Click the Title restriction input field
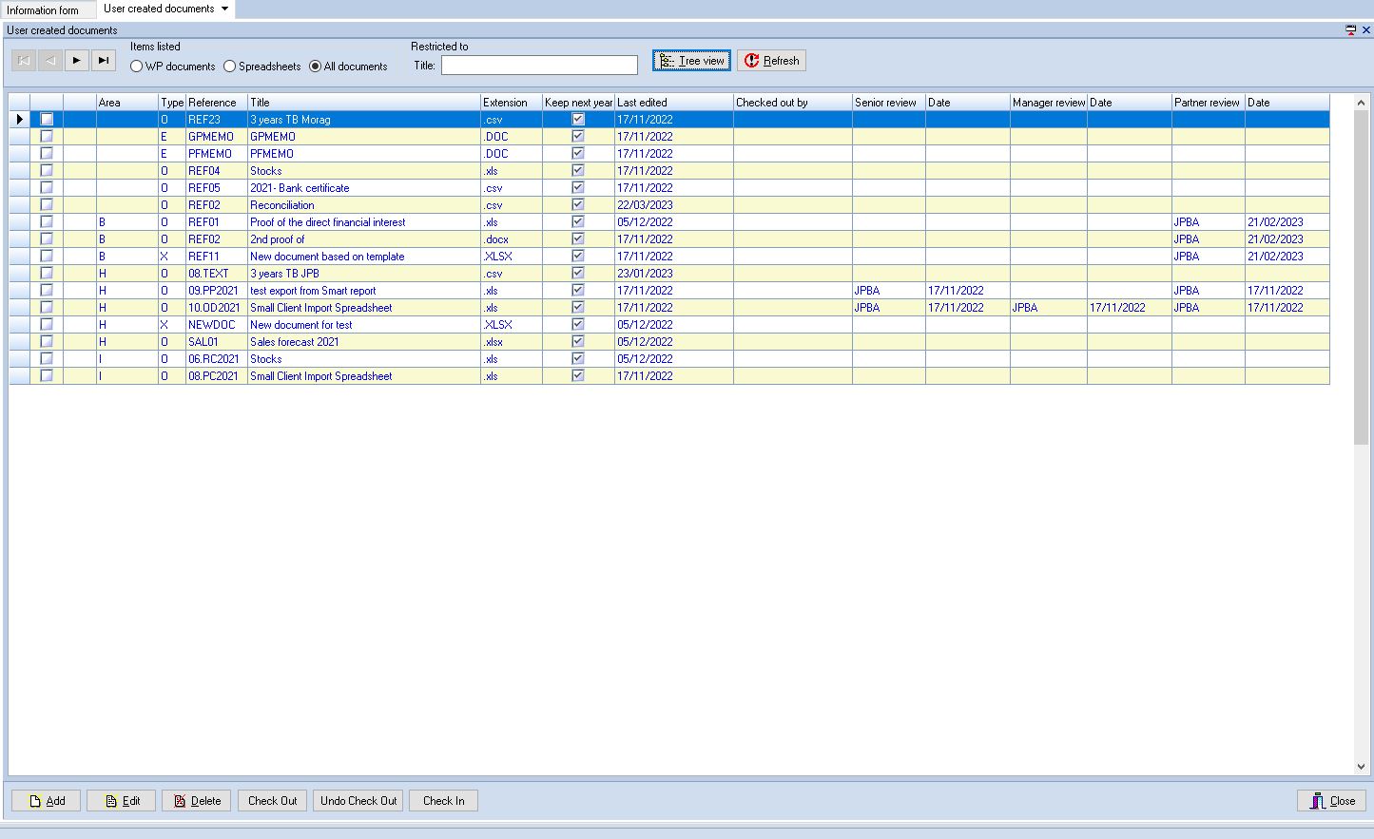Screen dimensions: 1374x839 pyautogui.click(x=539, y=66)
